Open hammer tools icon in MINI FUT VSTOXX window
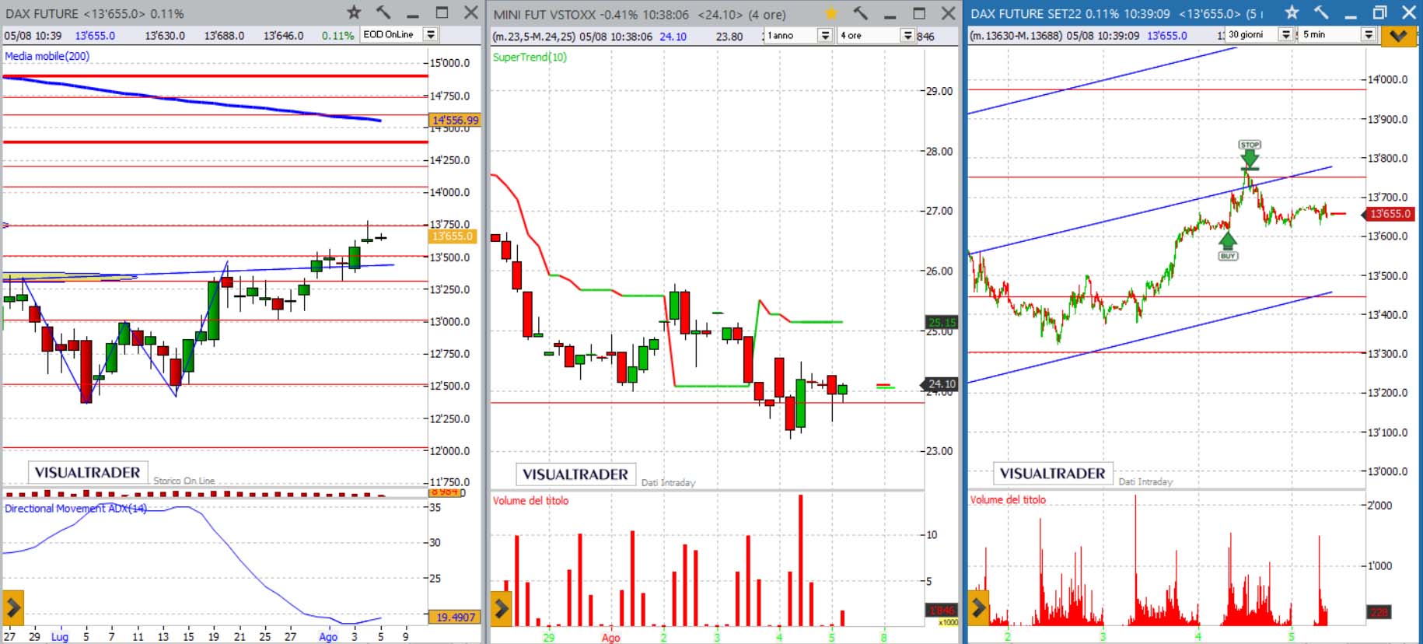This screenshot has height=644, width=1423. coord(860,13)
